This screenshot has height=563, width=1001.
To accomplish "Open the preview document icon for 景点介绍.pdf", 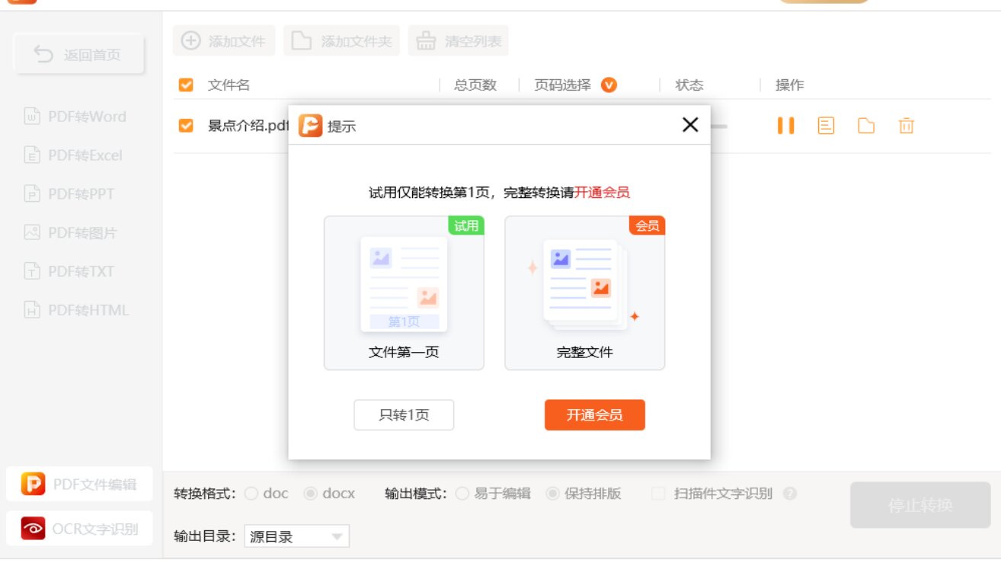I will (x=826, y=125).
